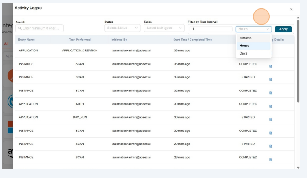The height and width of the screenshot is (181, 307).
Task: Click COMPLETED status in AUTH row
Action: [248, 104]
